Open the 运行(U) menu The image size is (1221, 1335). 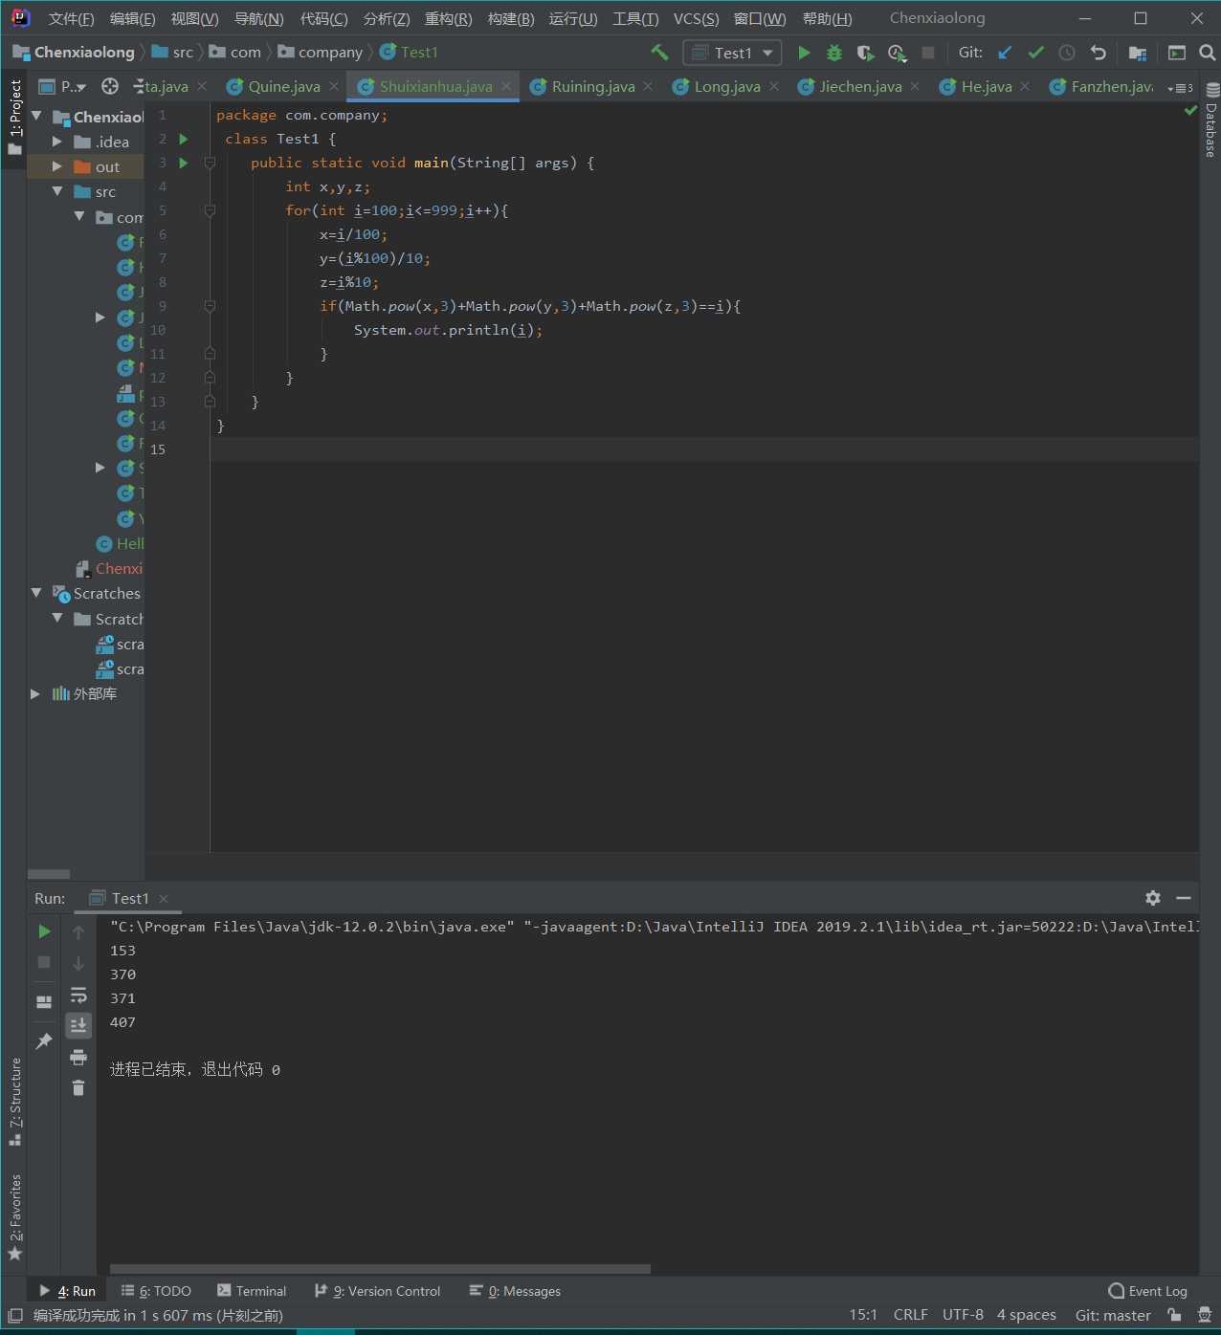[x=572, y=18]
